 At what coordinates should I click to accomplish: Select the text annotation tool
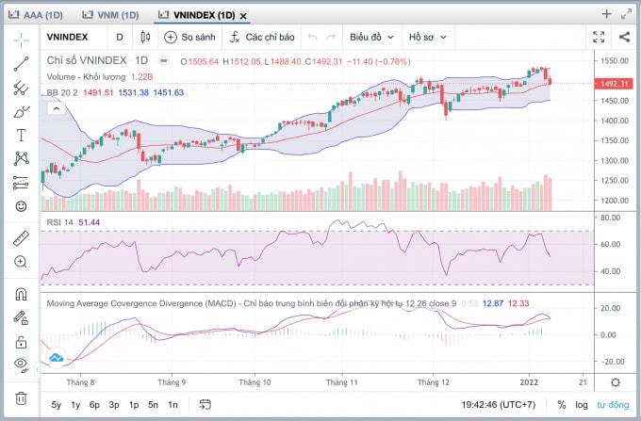pyautogui.click(x=21, y=136)
